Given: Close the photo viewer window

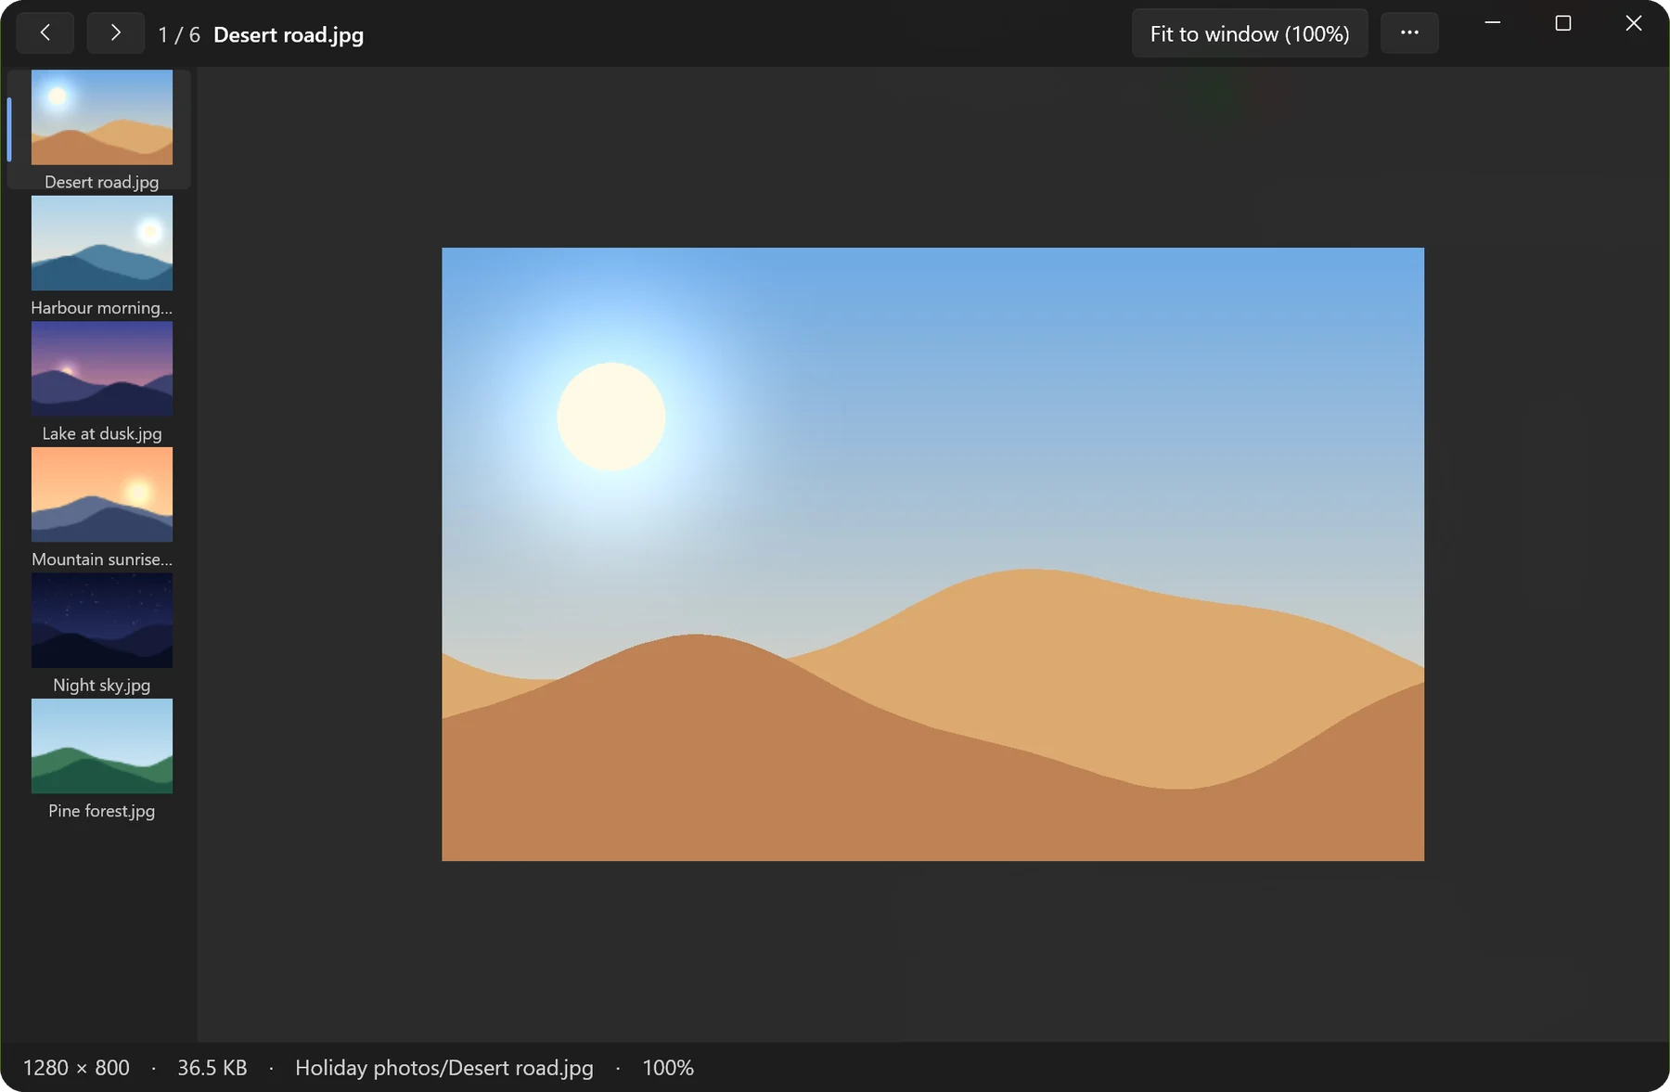Looking at the screenshot, I should 1634,23.
